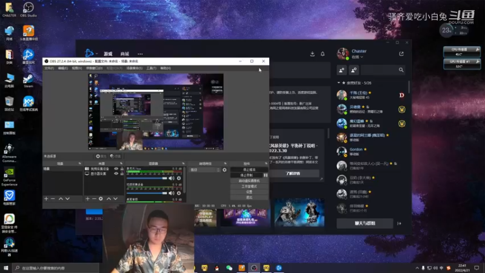Move scene down in OBS scenes panel

(x=67, y=199)
